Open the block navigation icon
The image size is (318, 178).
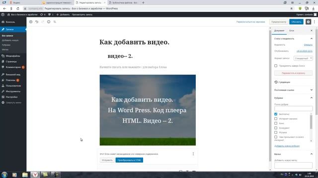point(55,22)
